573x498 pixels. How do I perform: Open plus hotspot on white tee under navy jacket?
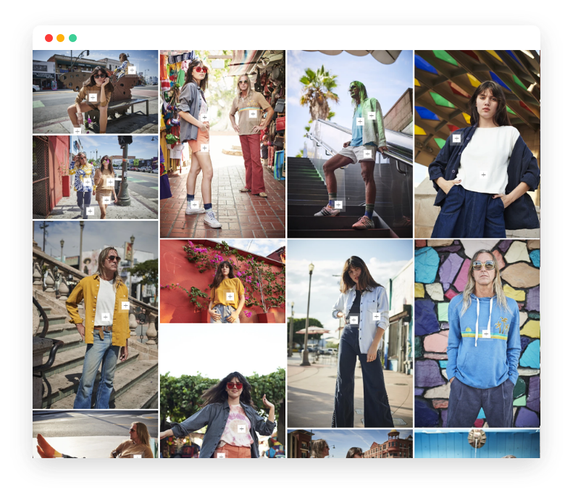coord(483,175)
